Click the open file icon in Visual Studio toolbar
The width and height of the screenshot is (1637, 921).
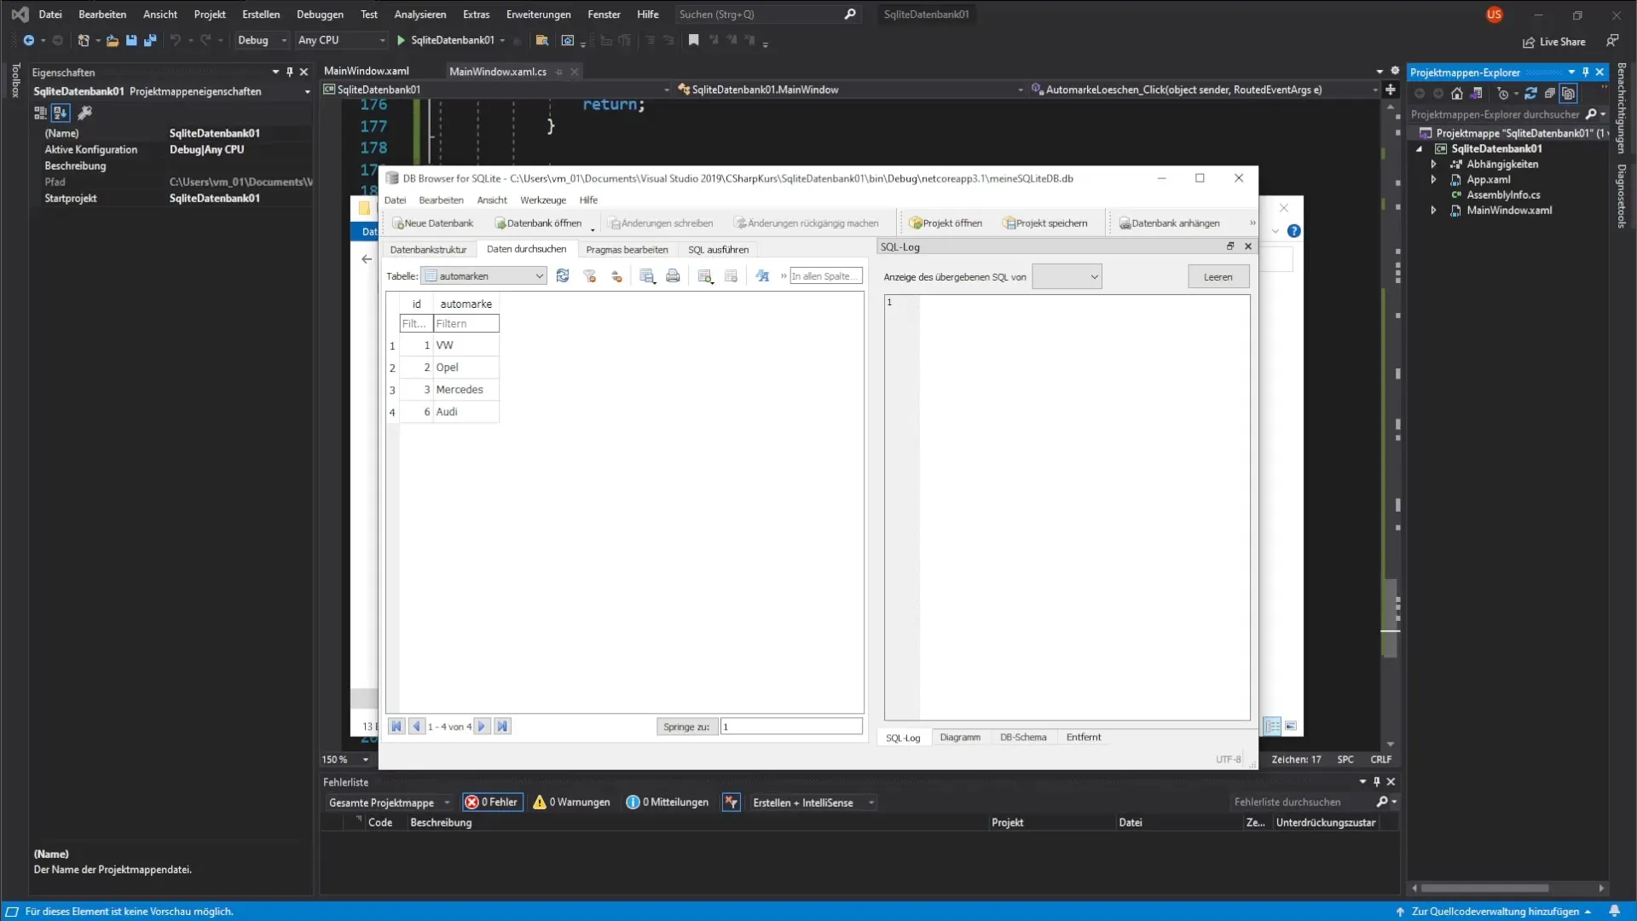[x=113, y=40]
